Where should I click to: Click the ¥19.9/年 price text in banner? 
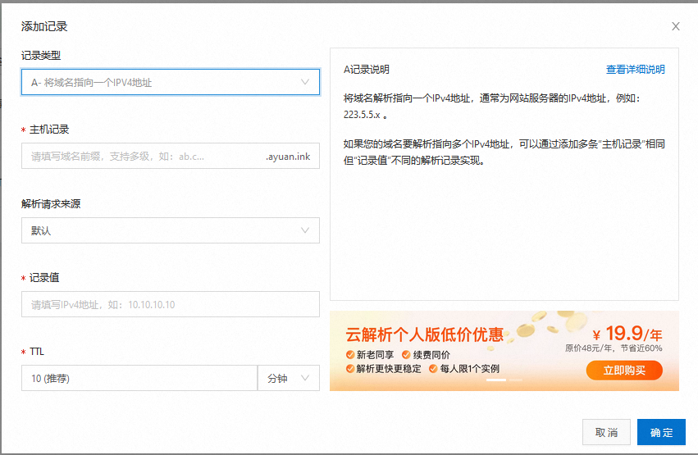pyautogui.click(x=627, y=334)
